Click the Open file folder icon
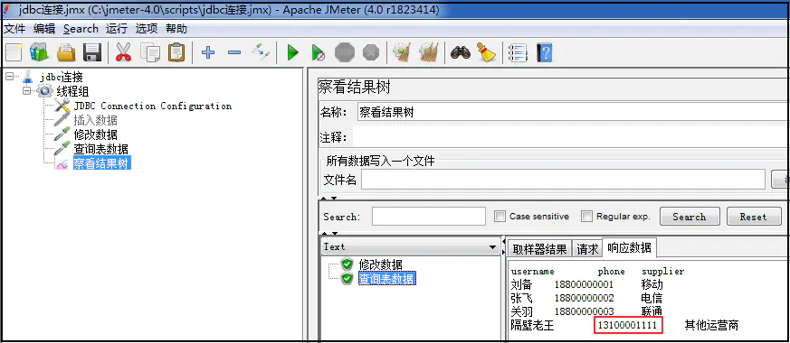Viewport: 790px width, 343px height. click(x=66, y=52)
